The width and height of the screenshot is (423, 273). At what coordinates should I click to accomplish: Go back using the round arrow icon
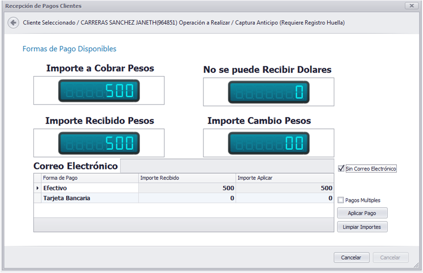pos(13,23)
